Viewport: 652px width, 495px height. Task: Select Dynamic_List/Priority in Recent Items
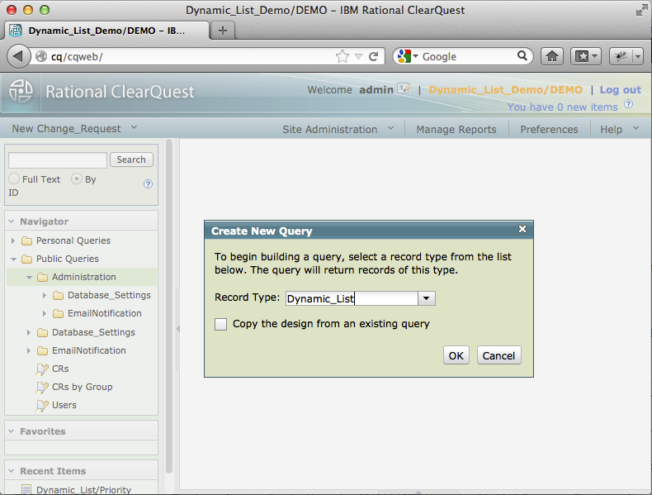click(83, 489)
